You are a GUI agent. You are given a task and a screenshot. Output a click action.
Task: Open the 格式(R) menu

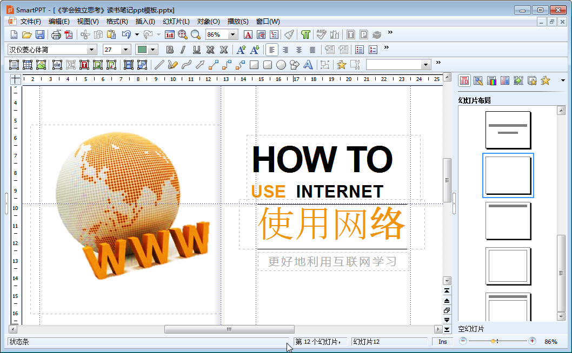pos(117,22)
